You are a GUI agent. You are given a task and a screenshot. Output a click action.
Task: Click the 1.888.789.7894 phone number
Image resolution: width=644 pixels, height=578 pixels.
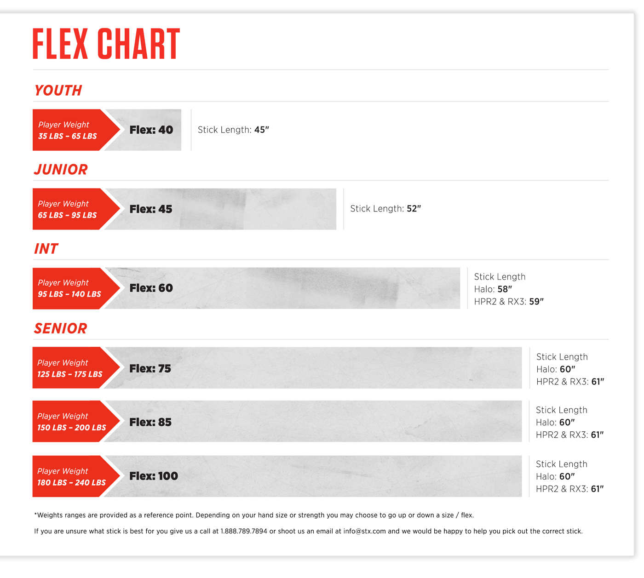coord(244,532)
